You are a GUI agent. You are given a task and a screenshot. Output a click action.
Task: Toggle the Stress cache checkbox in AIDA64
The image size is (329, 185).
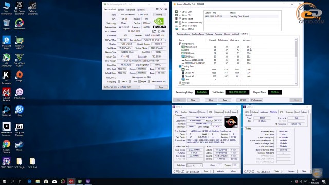pos(180,18)
